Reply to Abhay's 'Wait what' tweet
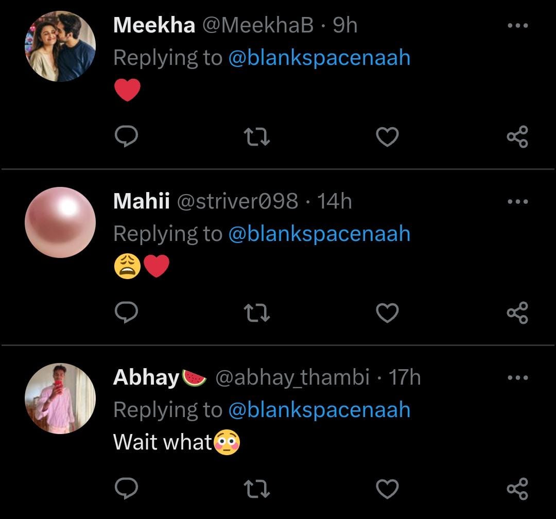 (x=126, y=488)
